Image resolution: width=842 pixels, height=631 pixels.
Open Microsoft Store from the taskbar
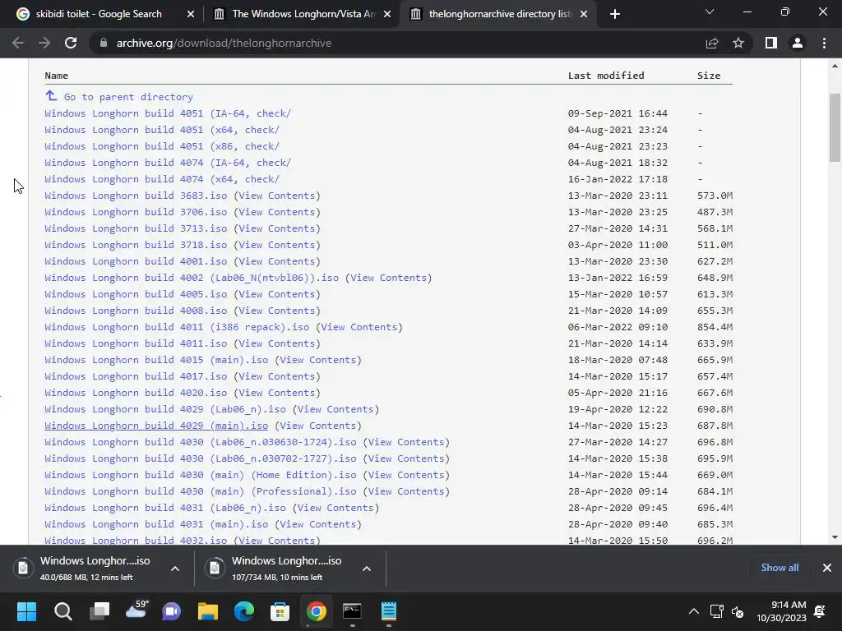[280, 611]
